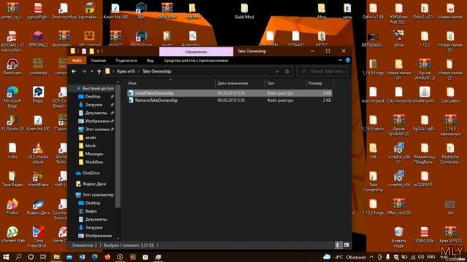
Task: Expand address bar previous locations dropdown
Action: 277,71
